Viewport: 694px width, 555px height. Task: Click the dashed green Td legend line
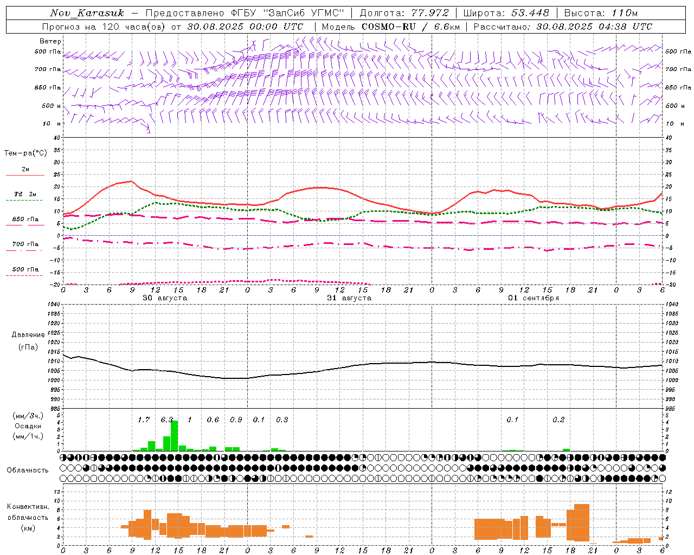(x=25, y=201)
